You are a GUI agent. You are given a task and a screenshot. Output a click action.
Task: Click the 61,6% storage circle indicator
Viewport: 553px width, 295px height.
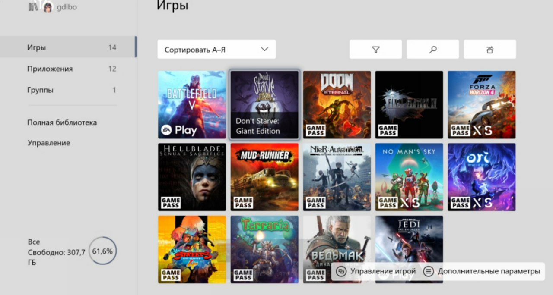[x=103, y=251]
